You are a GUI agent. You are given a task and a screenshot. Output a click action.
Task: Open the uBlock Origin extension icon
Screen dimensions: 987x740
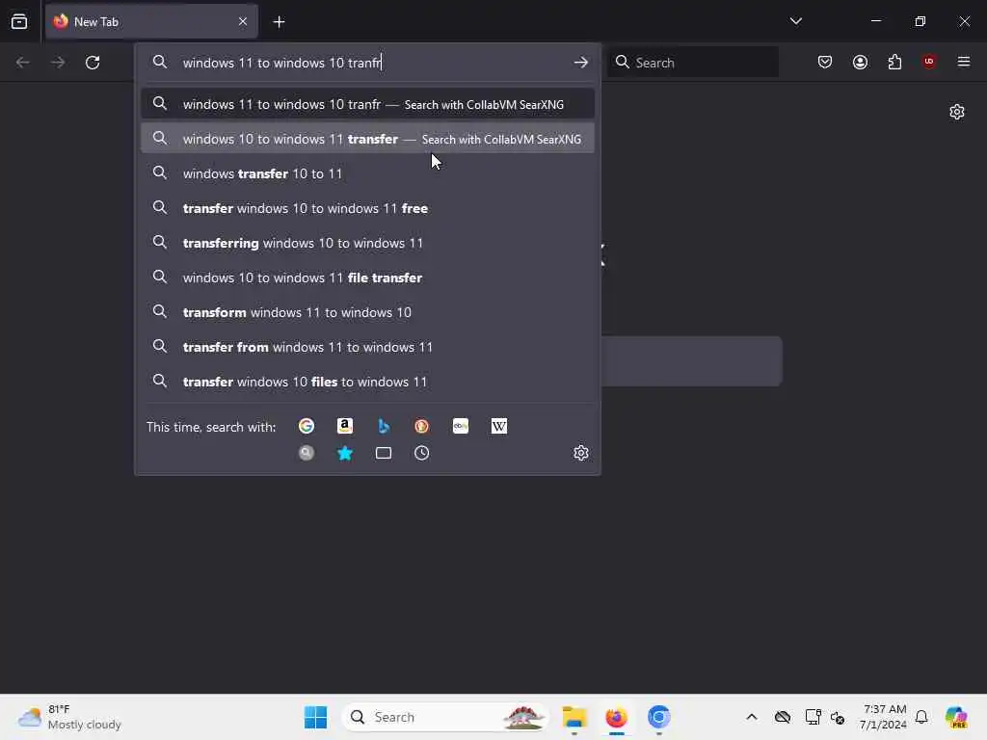[x=929, y=61]
